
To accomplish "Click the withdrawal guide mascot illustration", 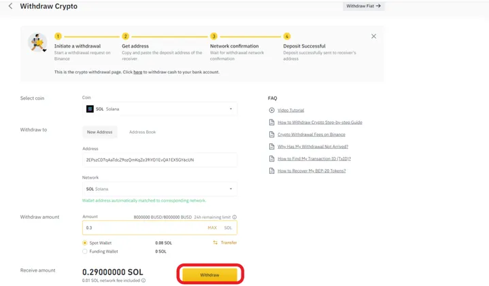I will [x=37, y=42].
